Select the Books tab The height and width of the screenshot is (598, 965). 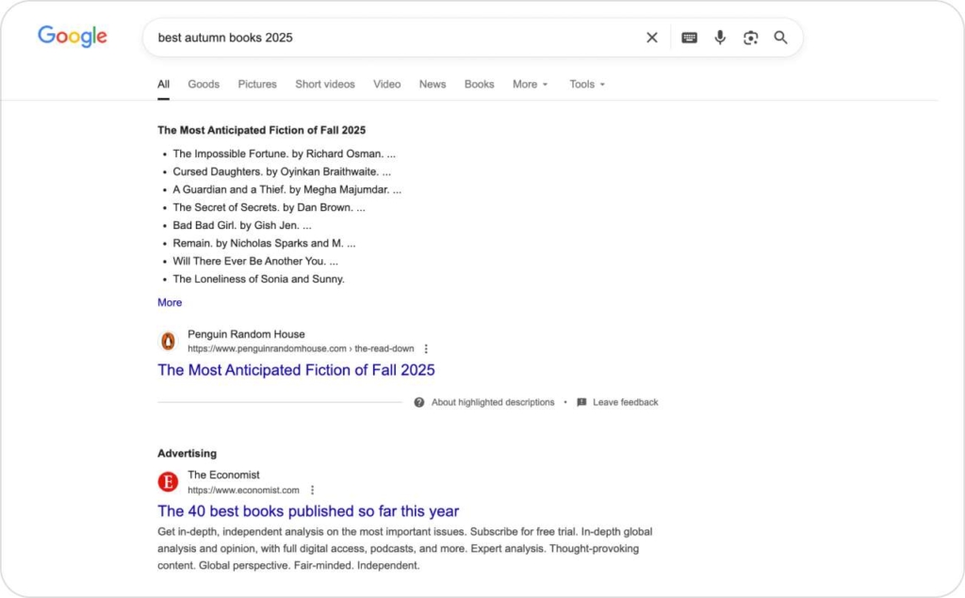479,84
